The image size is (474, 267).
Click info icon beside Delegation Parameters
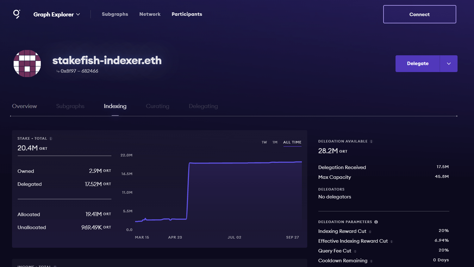[x=376, y=222]
